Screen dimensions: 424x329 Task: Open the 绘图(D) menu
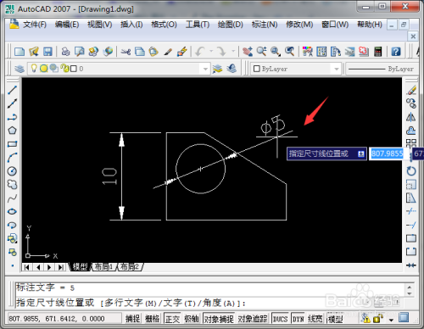click(231, 25)
